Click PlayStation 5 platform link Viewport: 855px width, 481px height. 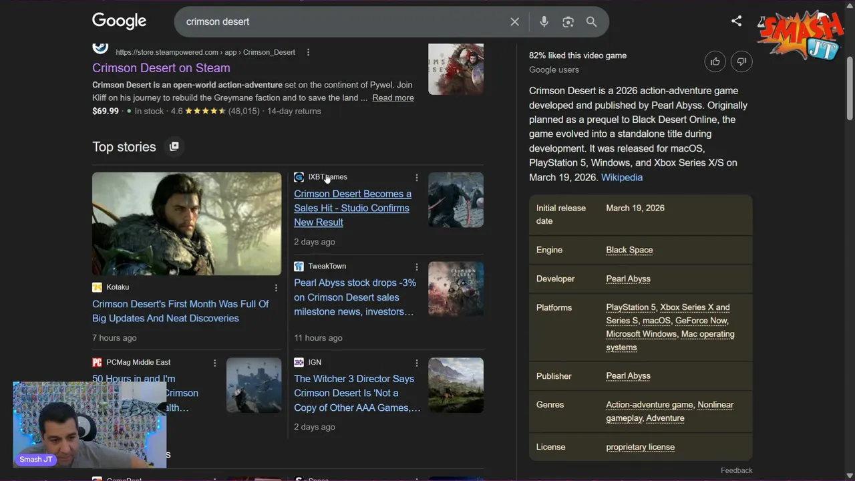(x=631, y=307)
